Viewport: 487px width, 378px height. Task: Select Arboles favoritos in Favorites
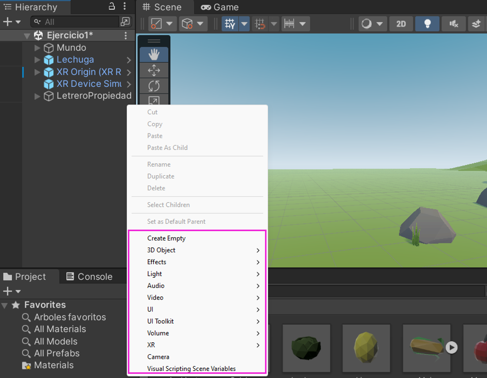pyautogui.click(x=70, y=317)
